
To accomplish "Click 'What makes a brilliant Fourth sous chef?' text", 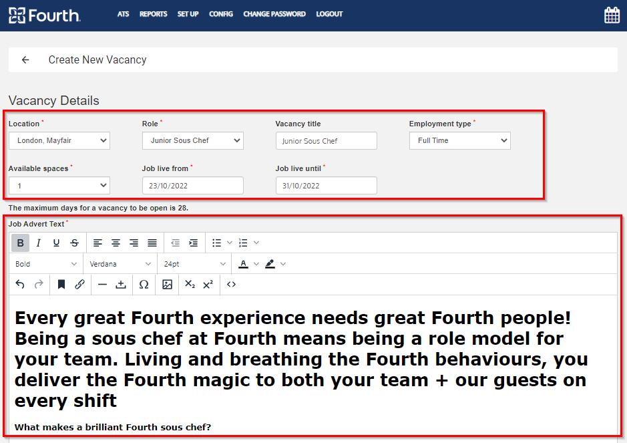I will click(113, 428).
